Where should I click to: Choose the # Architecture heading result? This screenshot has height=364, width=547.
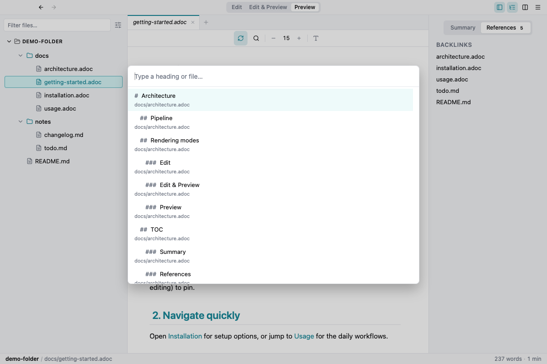[271, 100]
